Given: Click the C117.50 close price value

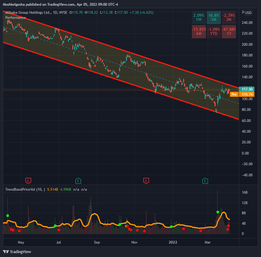Looking at the screenshot, I should pyautogui.click(x=121, y=13).
